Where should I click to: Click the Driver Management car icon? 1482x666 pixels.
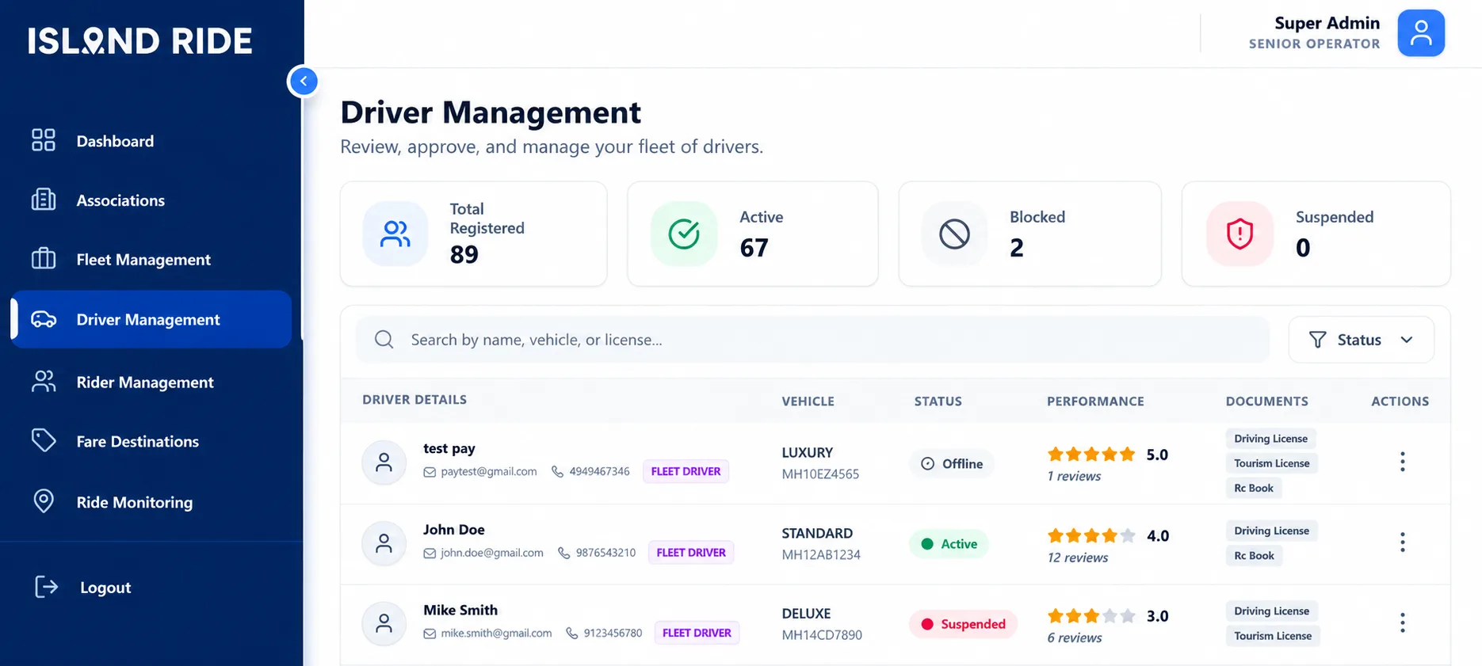[44, 319]
